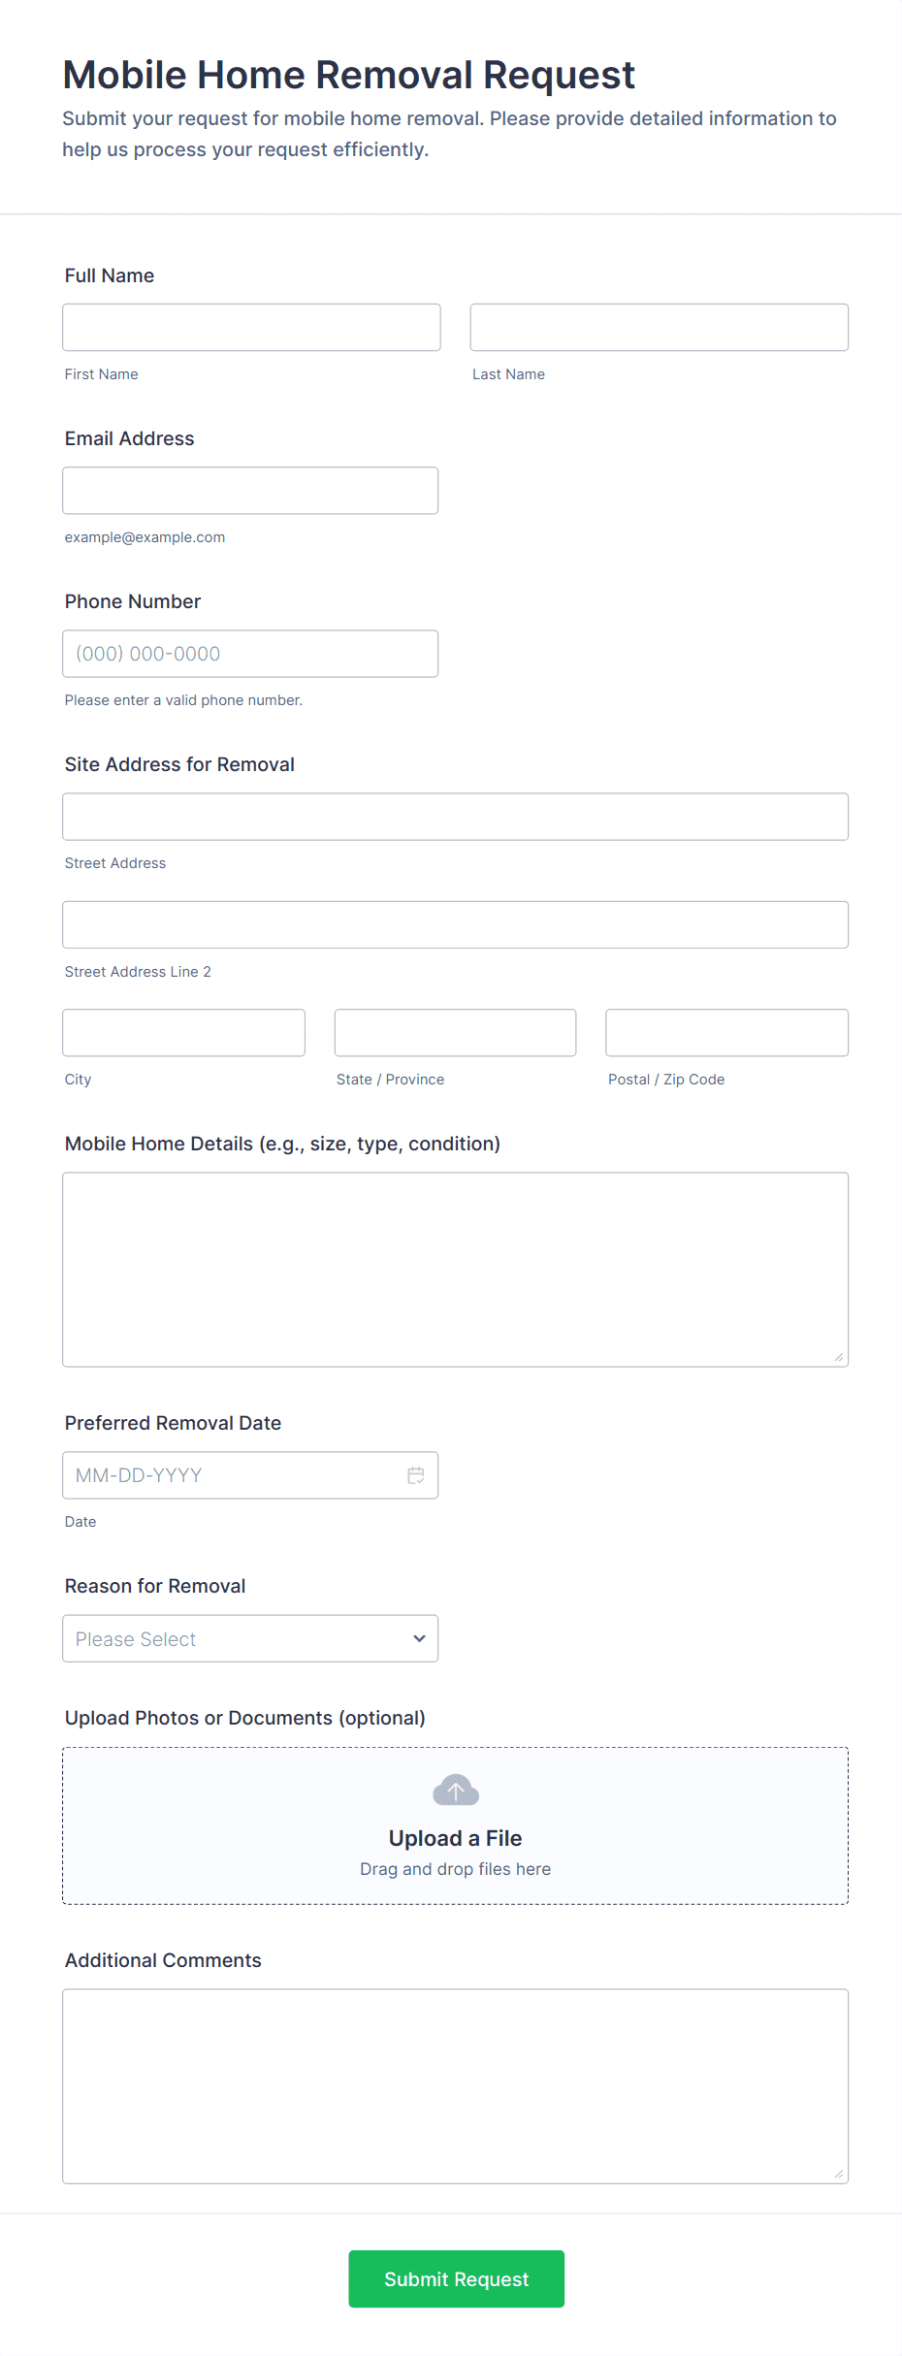Click the Postal / Zip Code field
902x2356 pixels.
click(x=726, y=1032)
